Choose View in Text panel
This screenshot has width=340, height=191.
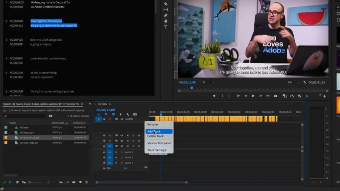[159, 143]
